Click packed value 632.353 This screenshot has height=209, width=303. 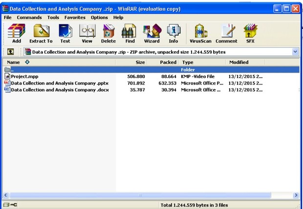(167, 83)
